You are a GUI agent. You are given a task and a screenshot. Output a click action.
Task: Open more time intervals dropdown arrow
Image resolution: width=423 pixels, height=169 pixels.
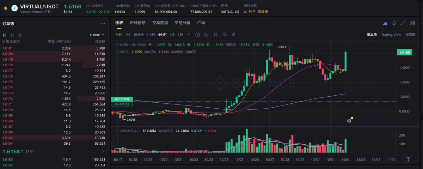pyautogui.click(x=189, y=35)
